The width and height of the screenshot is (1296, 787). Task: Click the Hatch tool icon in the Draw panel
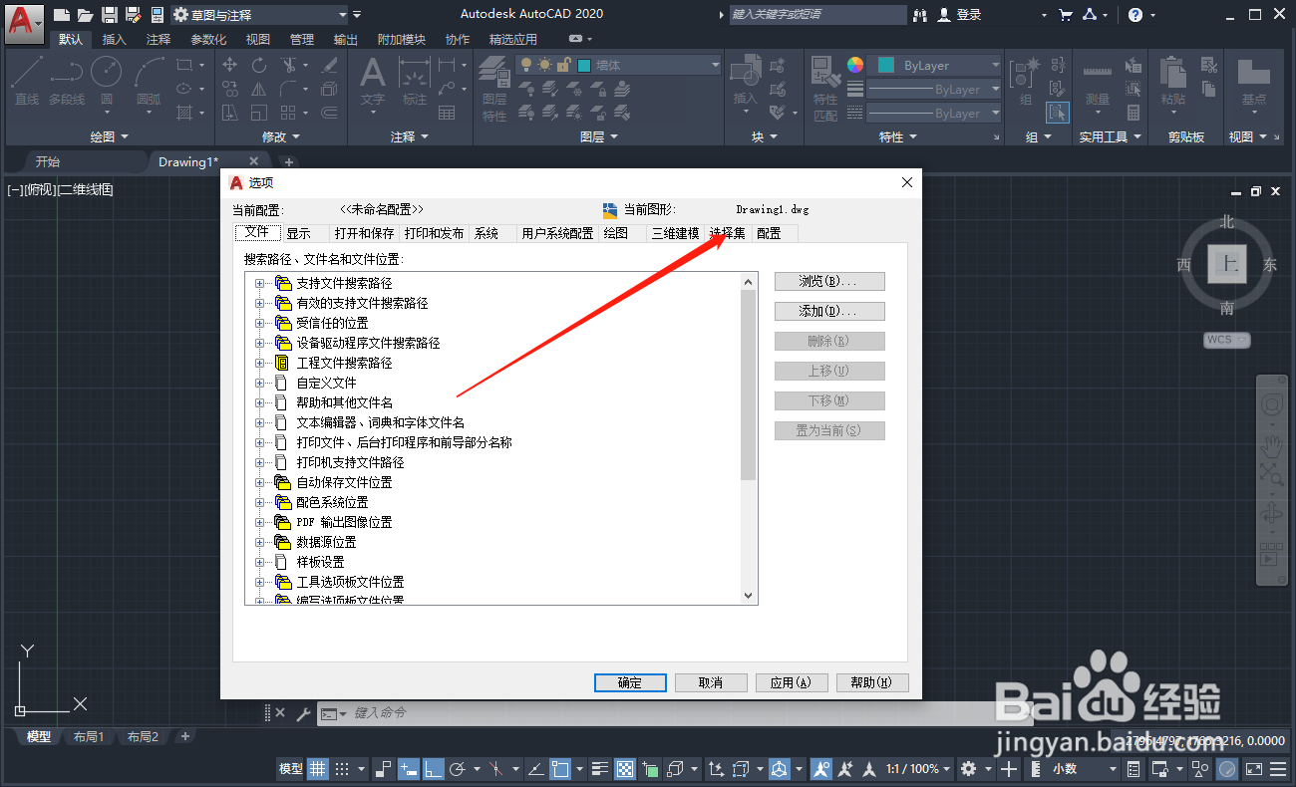pos(184,113)
